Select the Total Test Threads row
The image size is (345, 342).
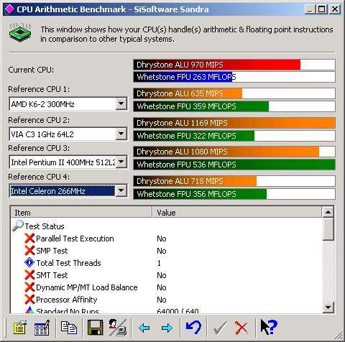tap(167, 263)
